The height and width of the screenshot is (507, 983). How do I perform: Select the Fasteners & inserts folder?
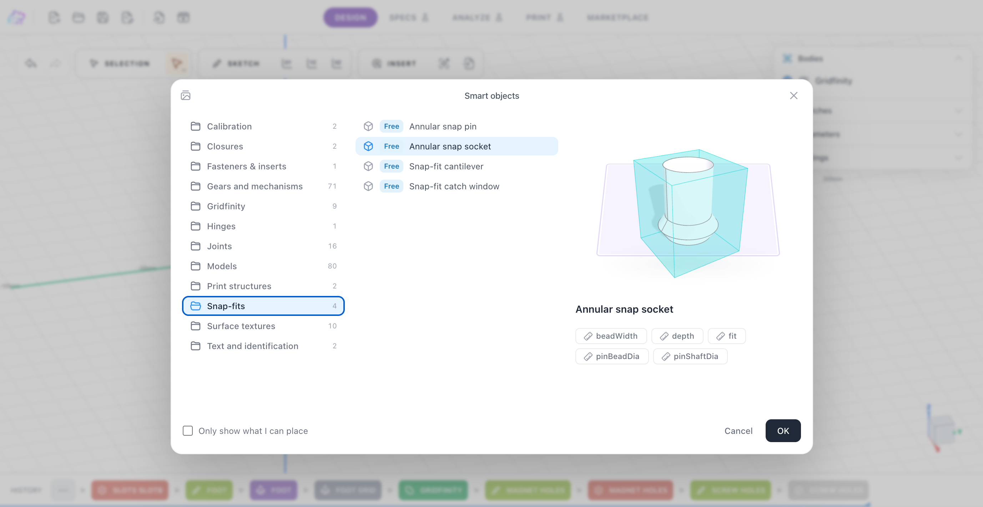click(263, 166)
